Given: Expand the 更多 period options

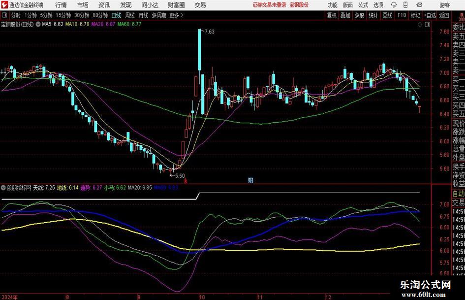Looking at the screenshot, I should click(x=177, y=15).
